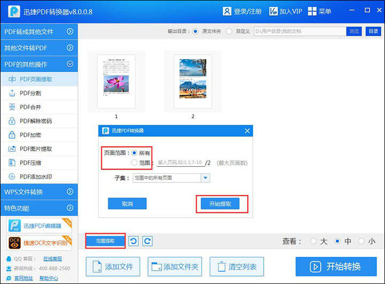Viewport: 385px width, 284px height.
Task: Click the hotline contact icon
Action: coord(9,268)
